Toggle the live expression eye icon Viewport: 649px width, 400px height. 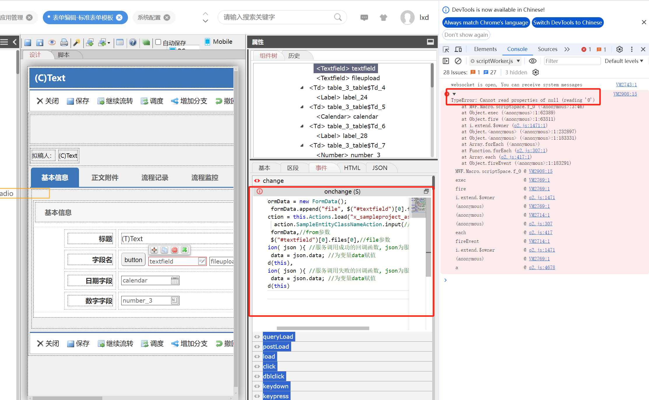click(532, 61)
